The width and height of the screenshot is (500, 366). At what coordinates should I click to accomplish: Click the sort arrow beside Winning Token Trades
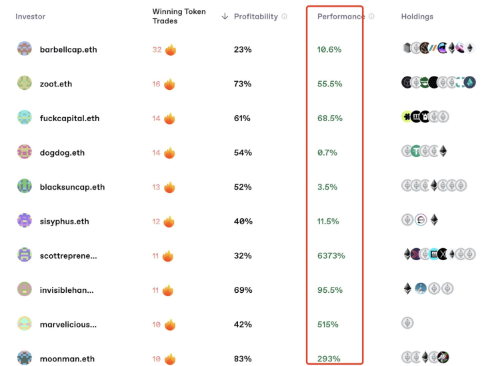(225, 17)
